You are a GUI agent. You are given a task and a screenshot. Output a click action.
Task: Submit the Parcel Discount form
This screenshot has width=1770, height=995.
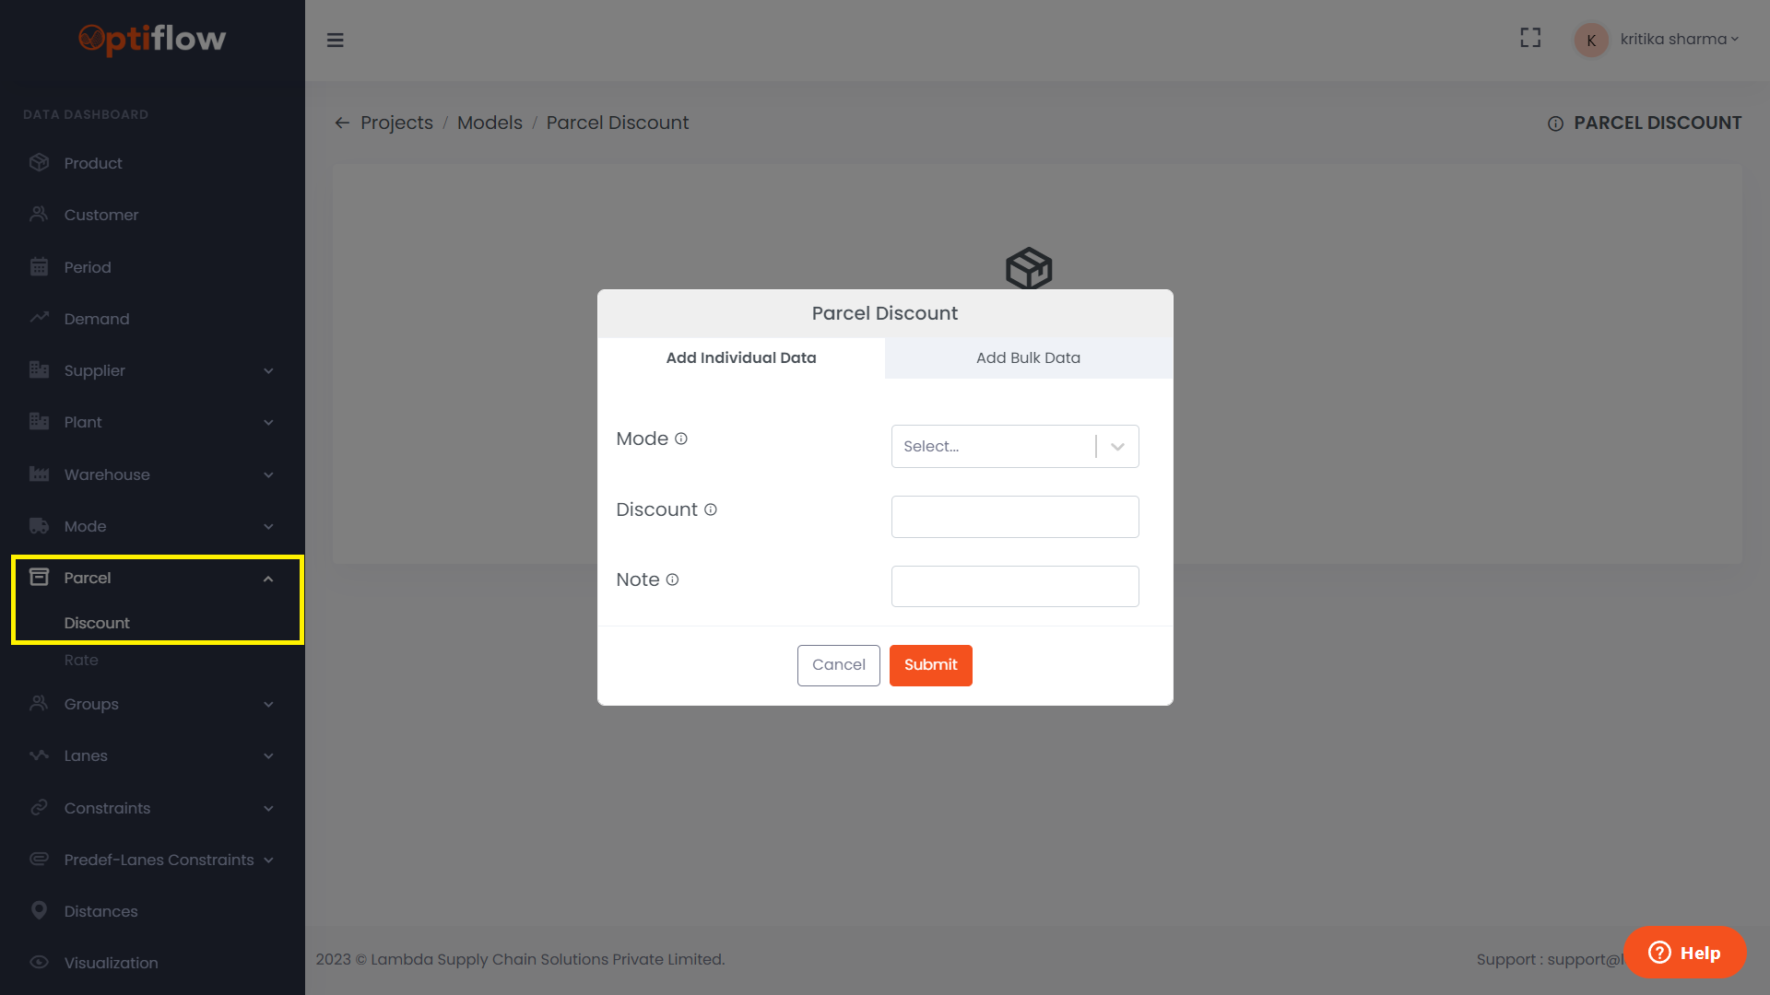930,664
